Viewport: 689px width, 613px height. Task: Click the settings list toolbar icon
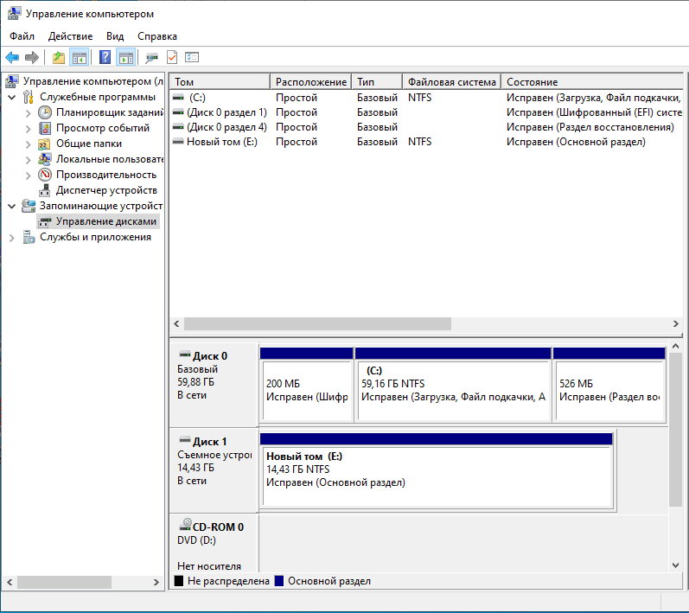[x=192, y=58]
